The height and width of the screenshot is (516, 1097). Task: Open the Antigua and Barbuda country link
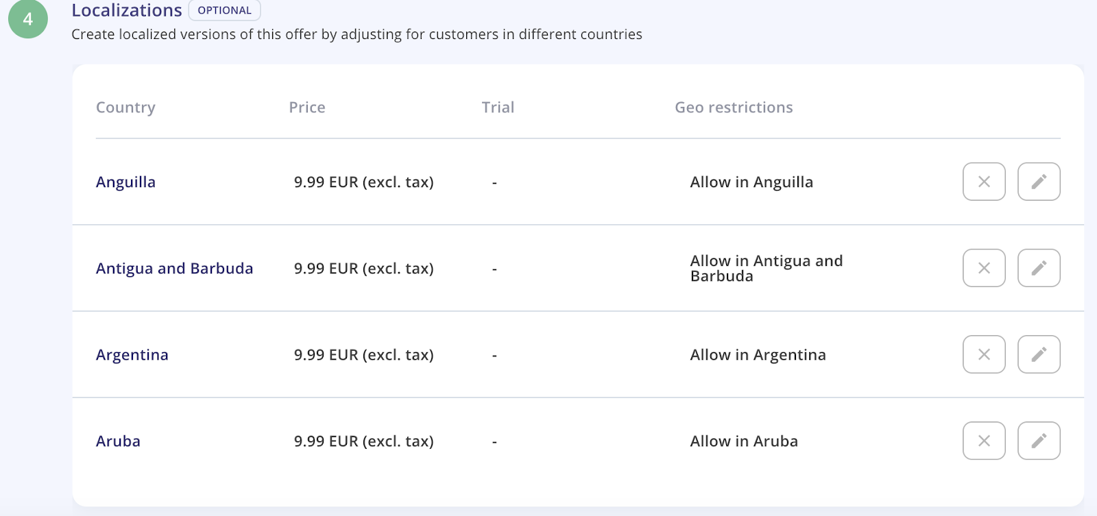click(174, 269)
